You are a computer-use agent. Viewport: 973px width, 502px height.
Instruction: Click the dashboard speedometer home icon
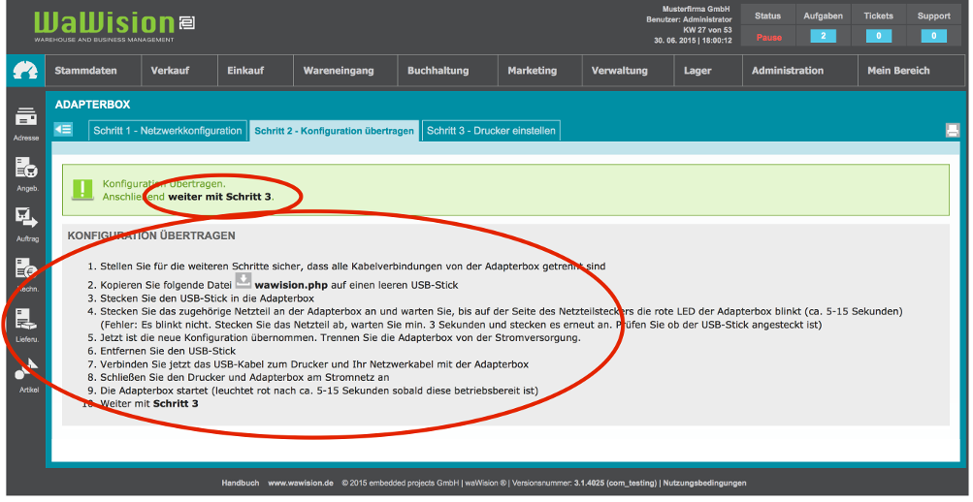pos(25,71)
